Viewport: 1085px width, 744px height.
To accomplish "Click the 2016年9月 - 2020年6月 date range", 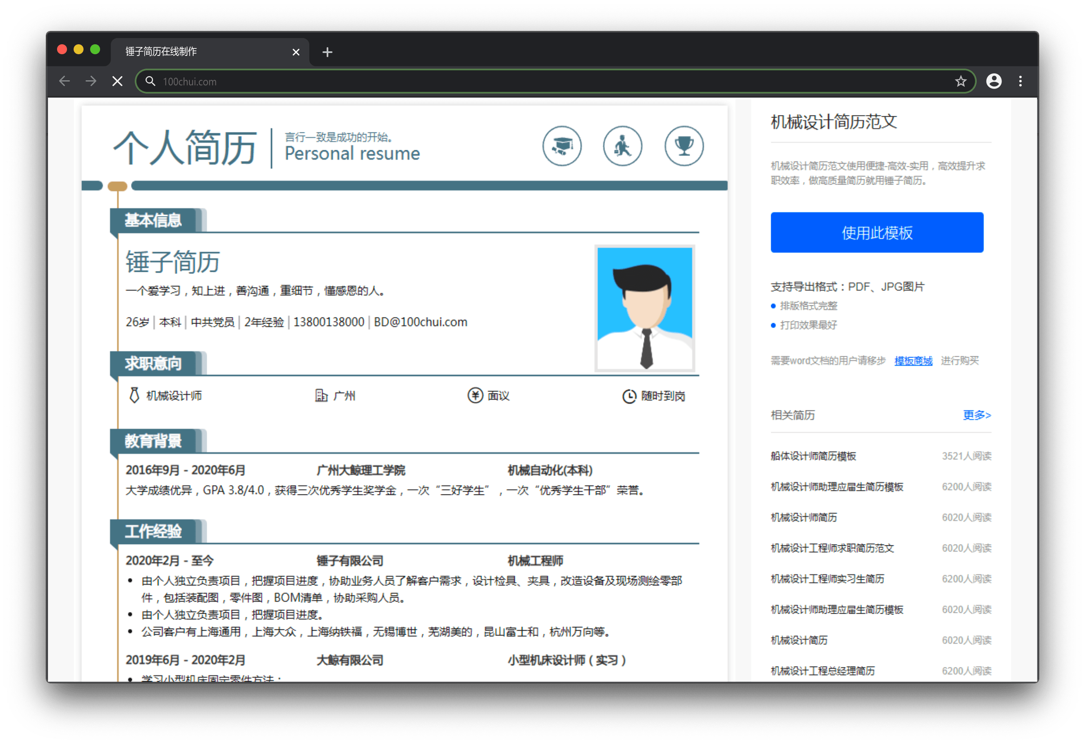I will tap(185, 470).
